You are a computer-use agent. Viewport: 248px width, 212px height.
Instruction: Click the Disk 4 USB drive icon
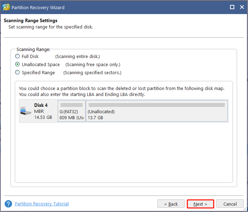[x=25, y=111]
